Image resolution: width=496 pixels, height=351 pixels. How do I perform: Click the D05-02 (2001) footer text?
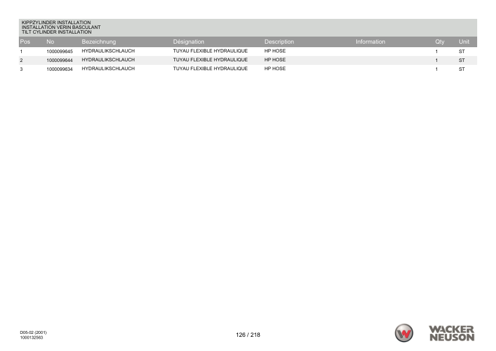coord(34,333)
